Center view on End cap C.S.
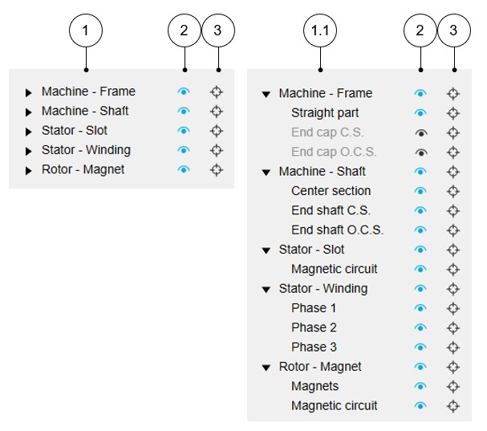 453,132
